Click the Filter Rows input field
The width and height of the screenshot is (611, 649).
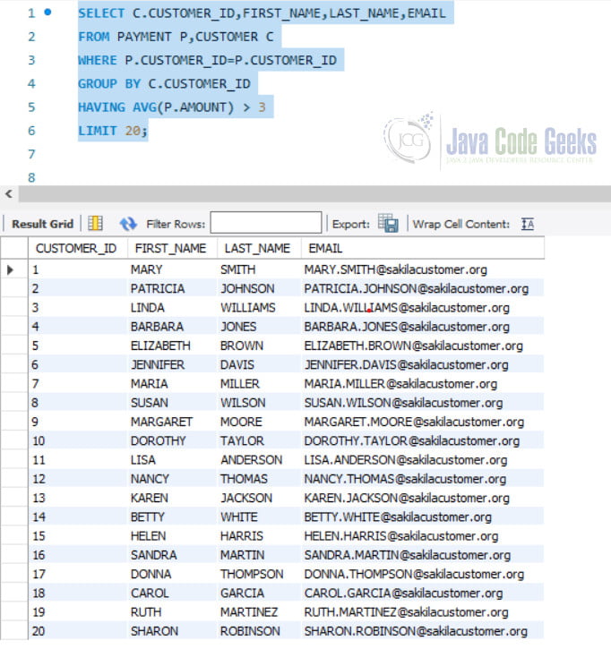[x=266, y=223]
